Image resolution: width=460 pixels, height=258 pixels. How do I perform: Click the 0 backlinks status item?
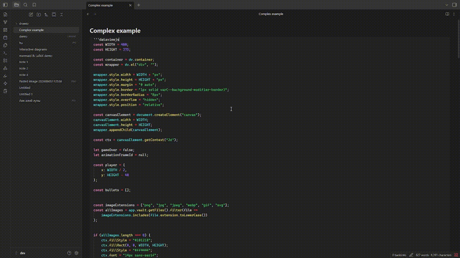[x=399, y=255]
